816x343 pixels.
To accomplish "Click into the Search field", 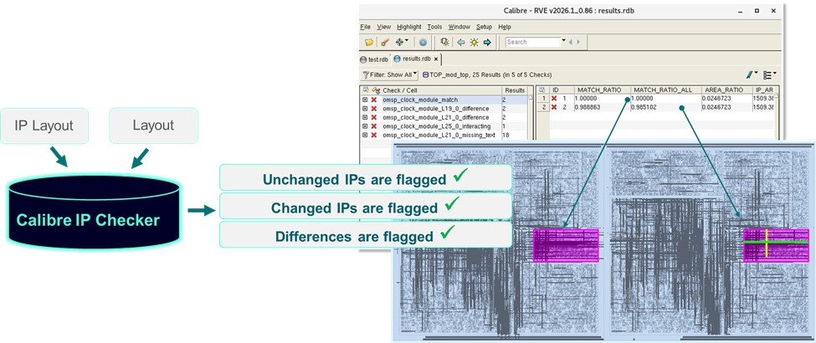I will pos(532,42).
